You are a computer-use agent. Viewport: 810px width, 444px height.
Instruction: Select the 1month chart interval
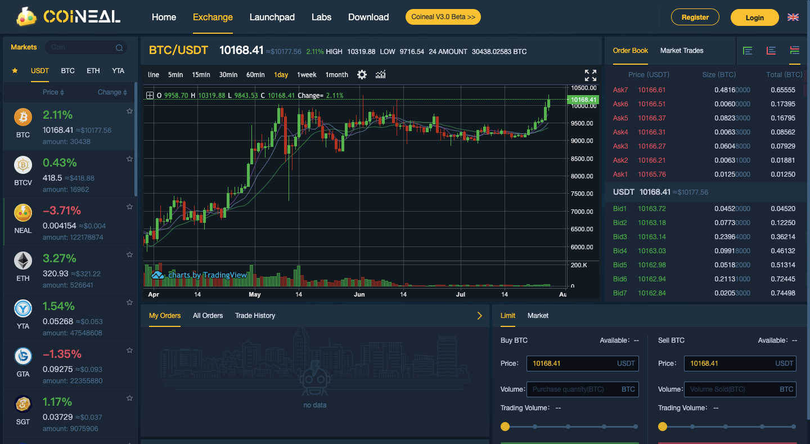click(337, 75)
